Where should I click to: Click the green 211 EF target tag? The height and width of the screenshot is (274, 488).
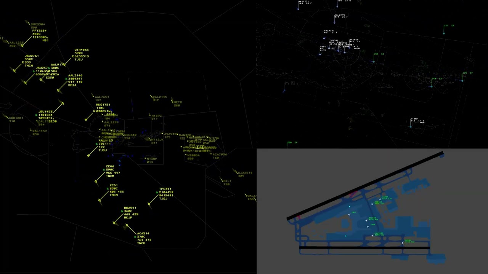(x=449, y=26)
